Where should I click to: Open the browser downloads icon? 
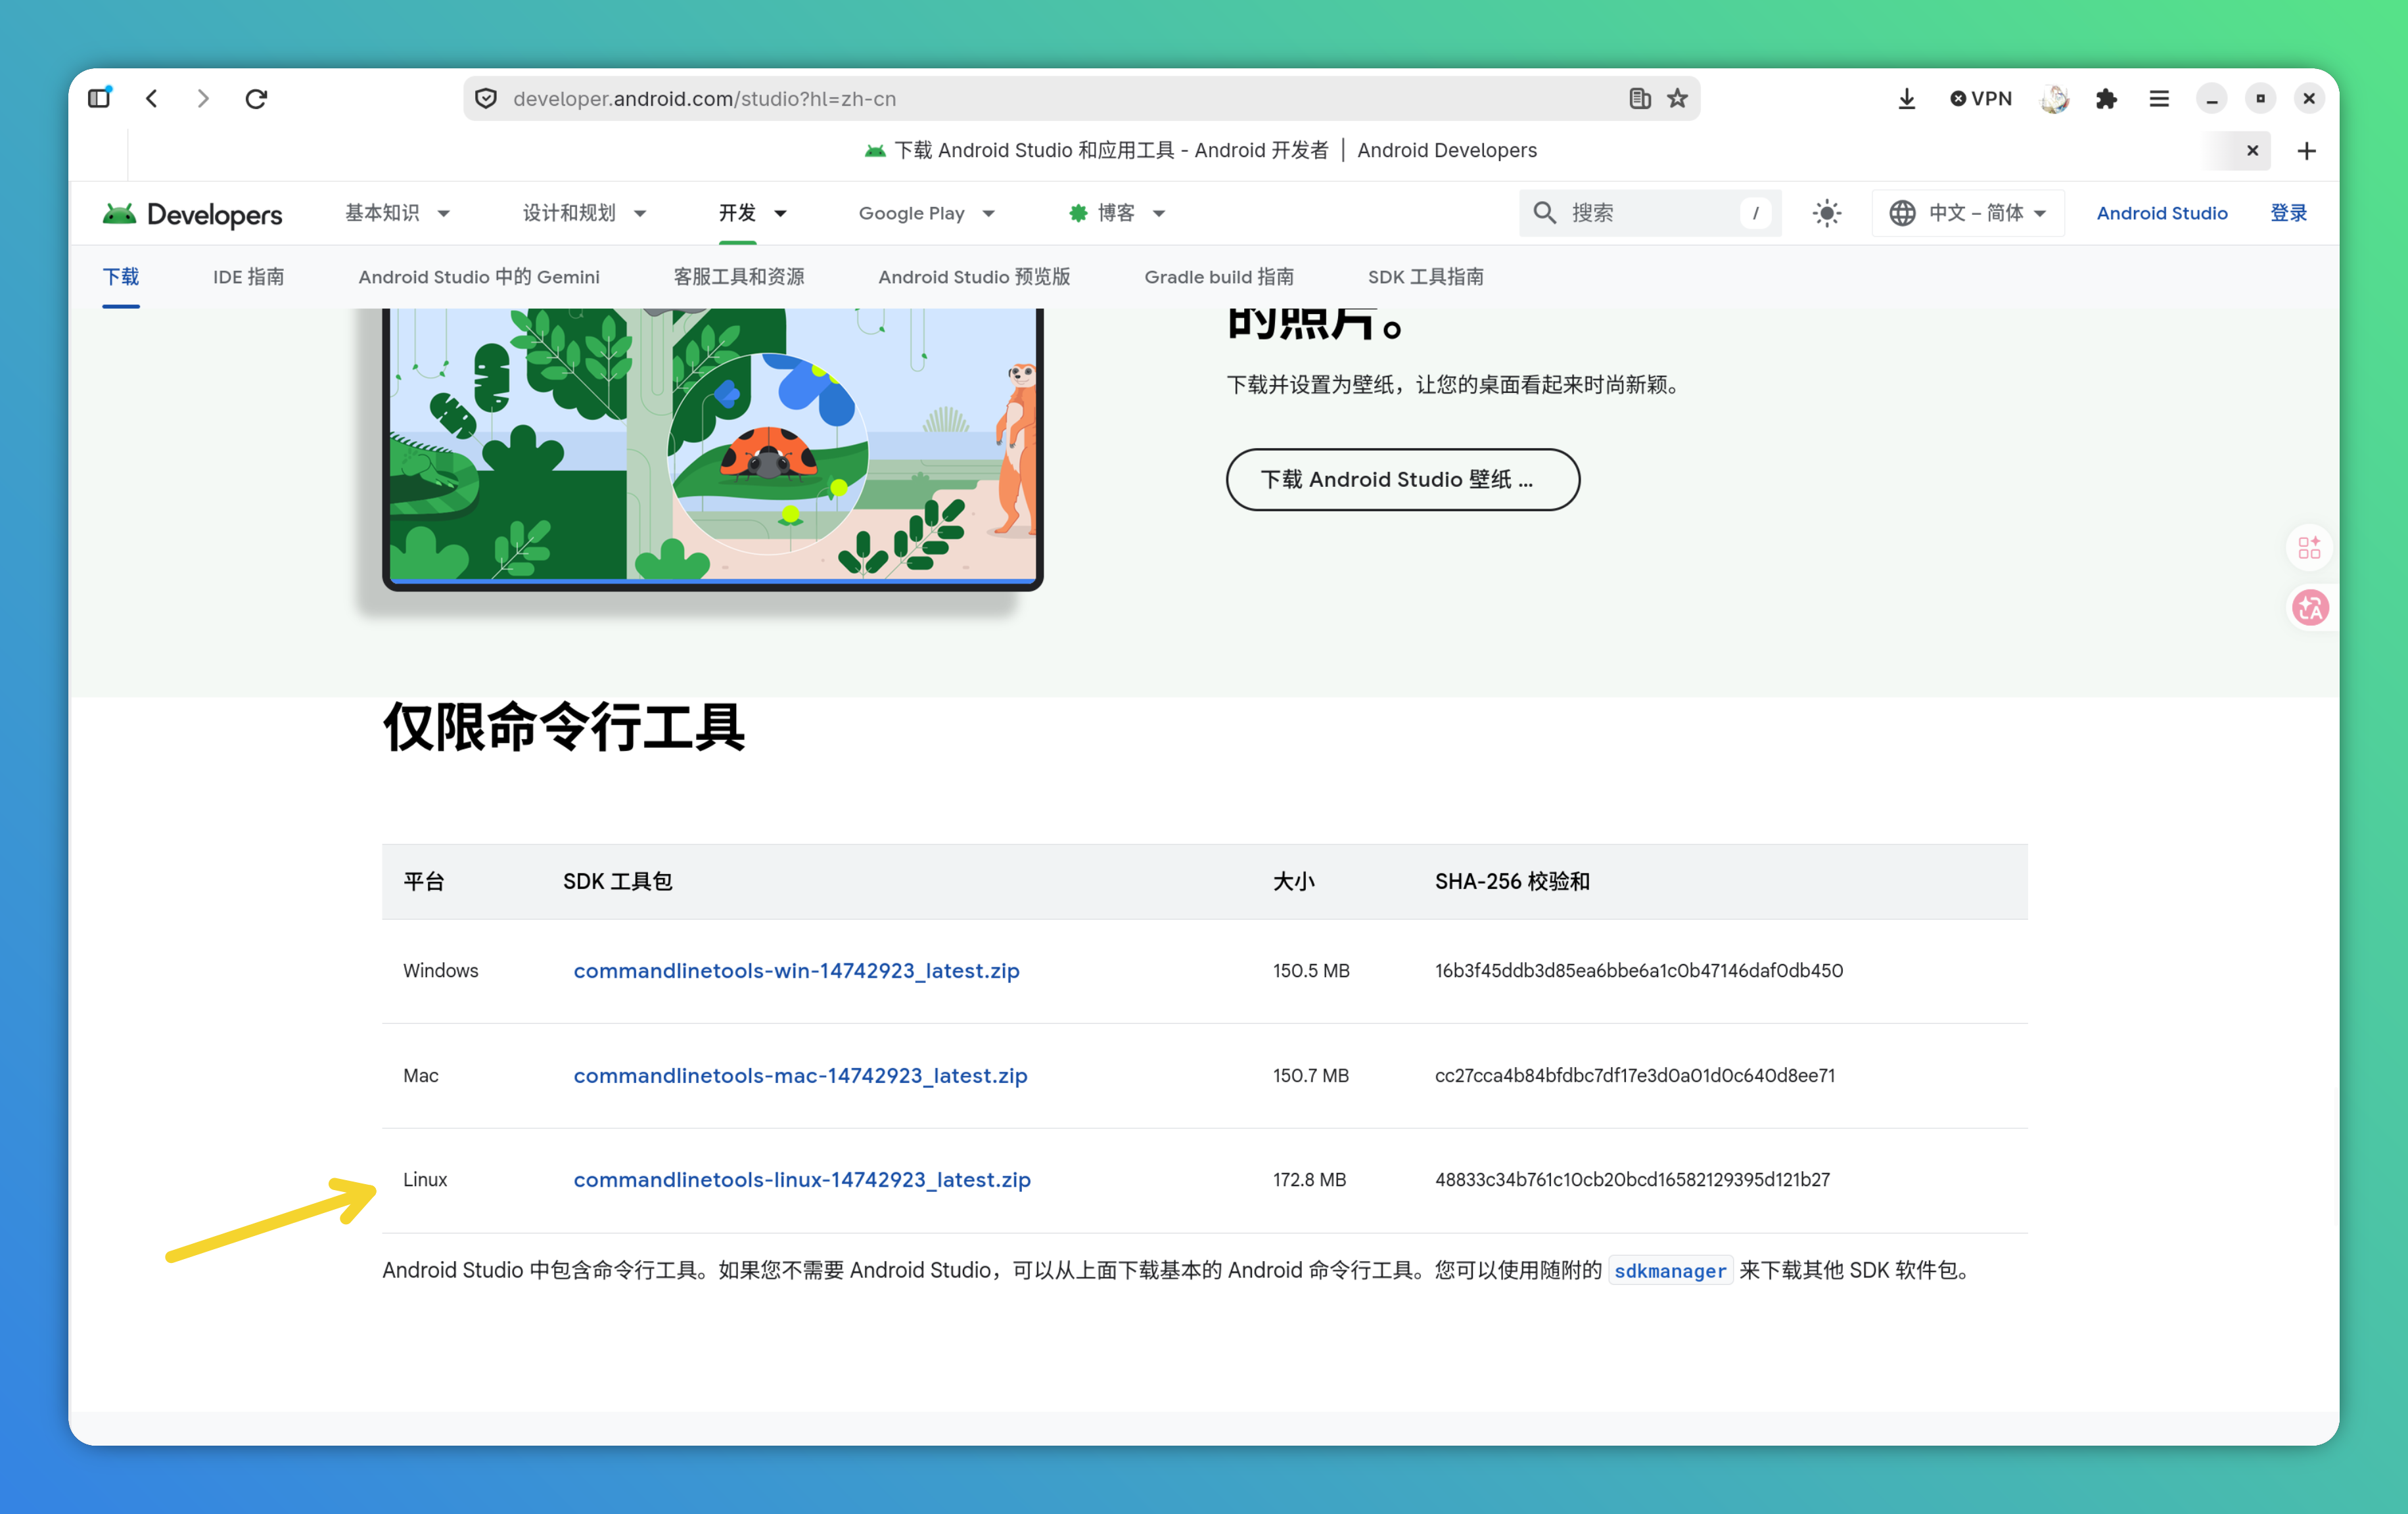tap(1906, 98)
